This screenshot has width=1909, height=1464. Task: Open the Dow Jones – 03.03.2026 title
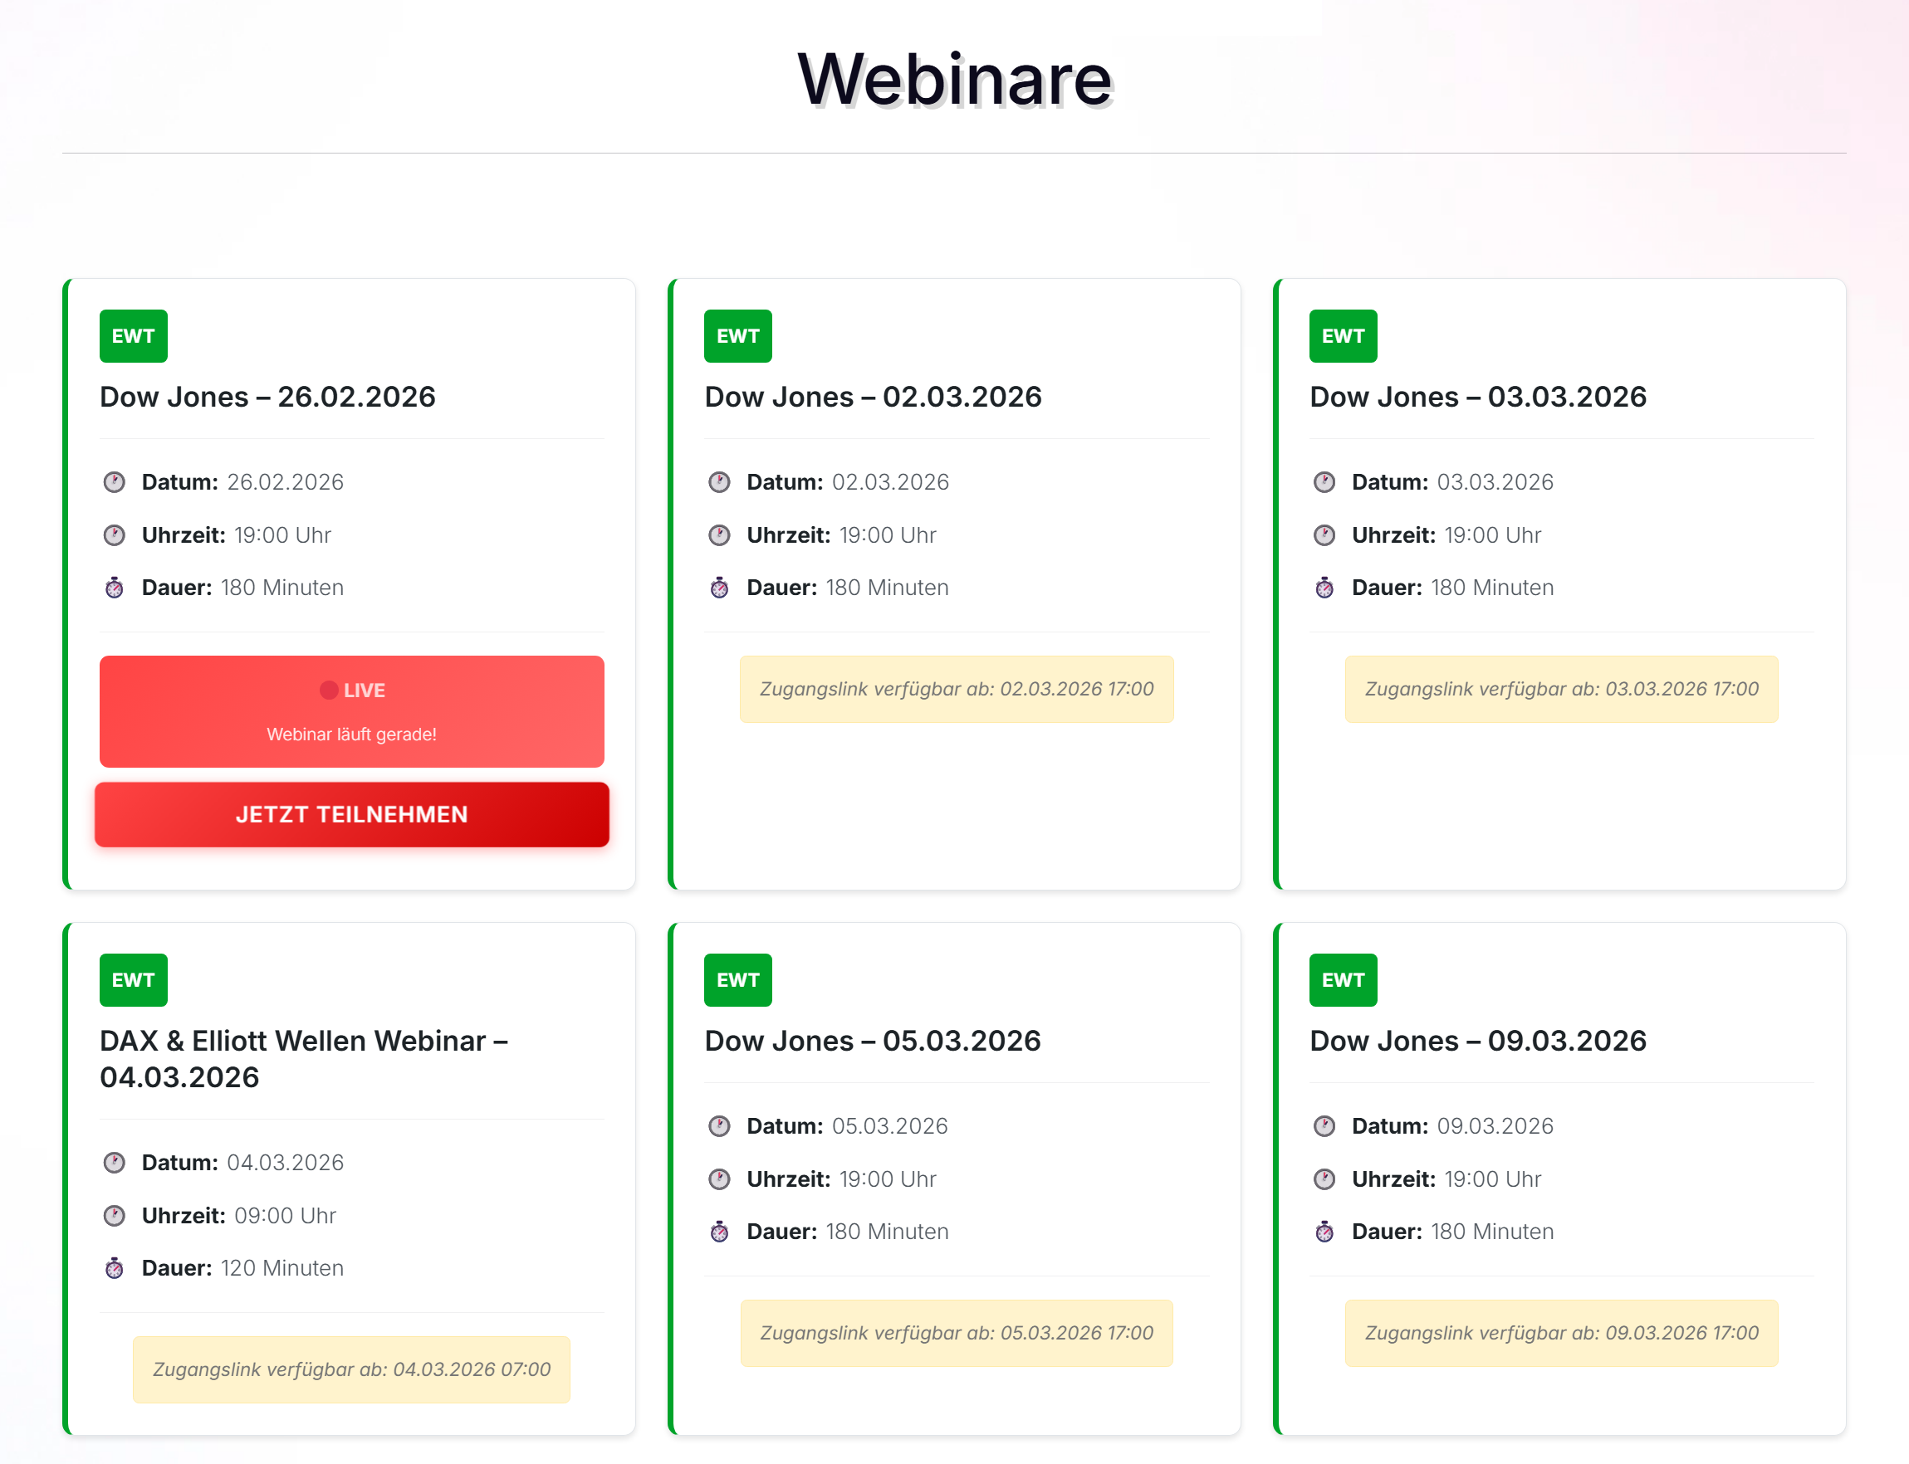[1477, 397]
